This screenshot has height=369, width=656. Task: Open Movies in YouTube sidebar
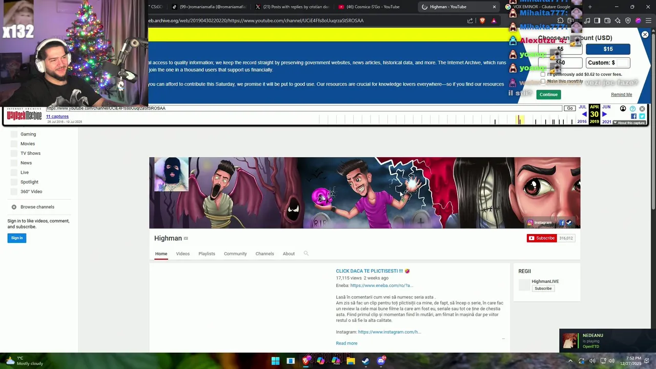point(28,144)
